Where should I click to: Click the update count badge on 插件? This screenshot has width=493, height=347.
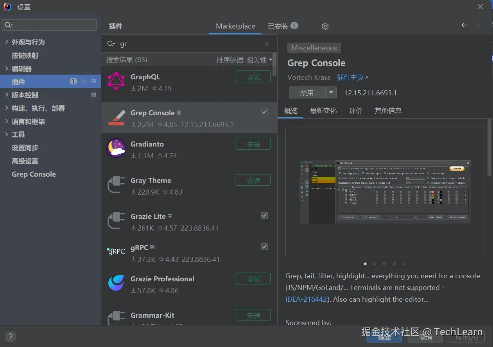pyautogui.click(x=73, y=81)
